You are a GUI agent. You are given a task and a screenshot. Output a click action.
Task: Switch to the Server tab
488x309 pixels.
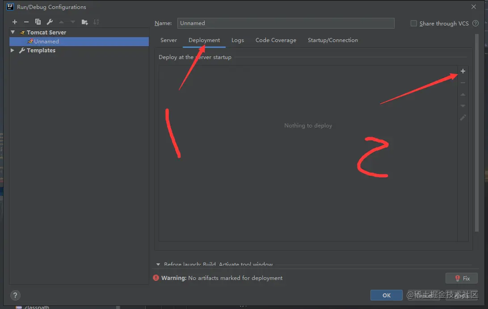coord(168,40)
